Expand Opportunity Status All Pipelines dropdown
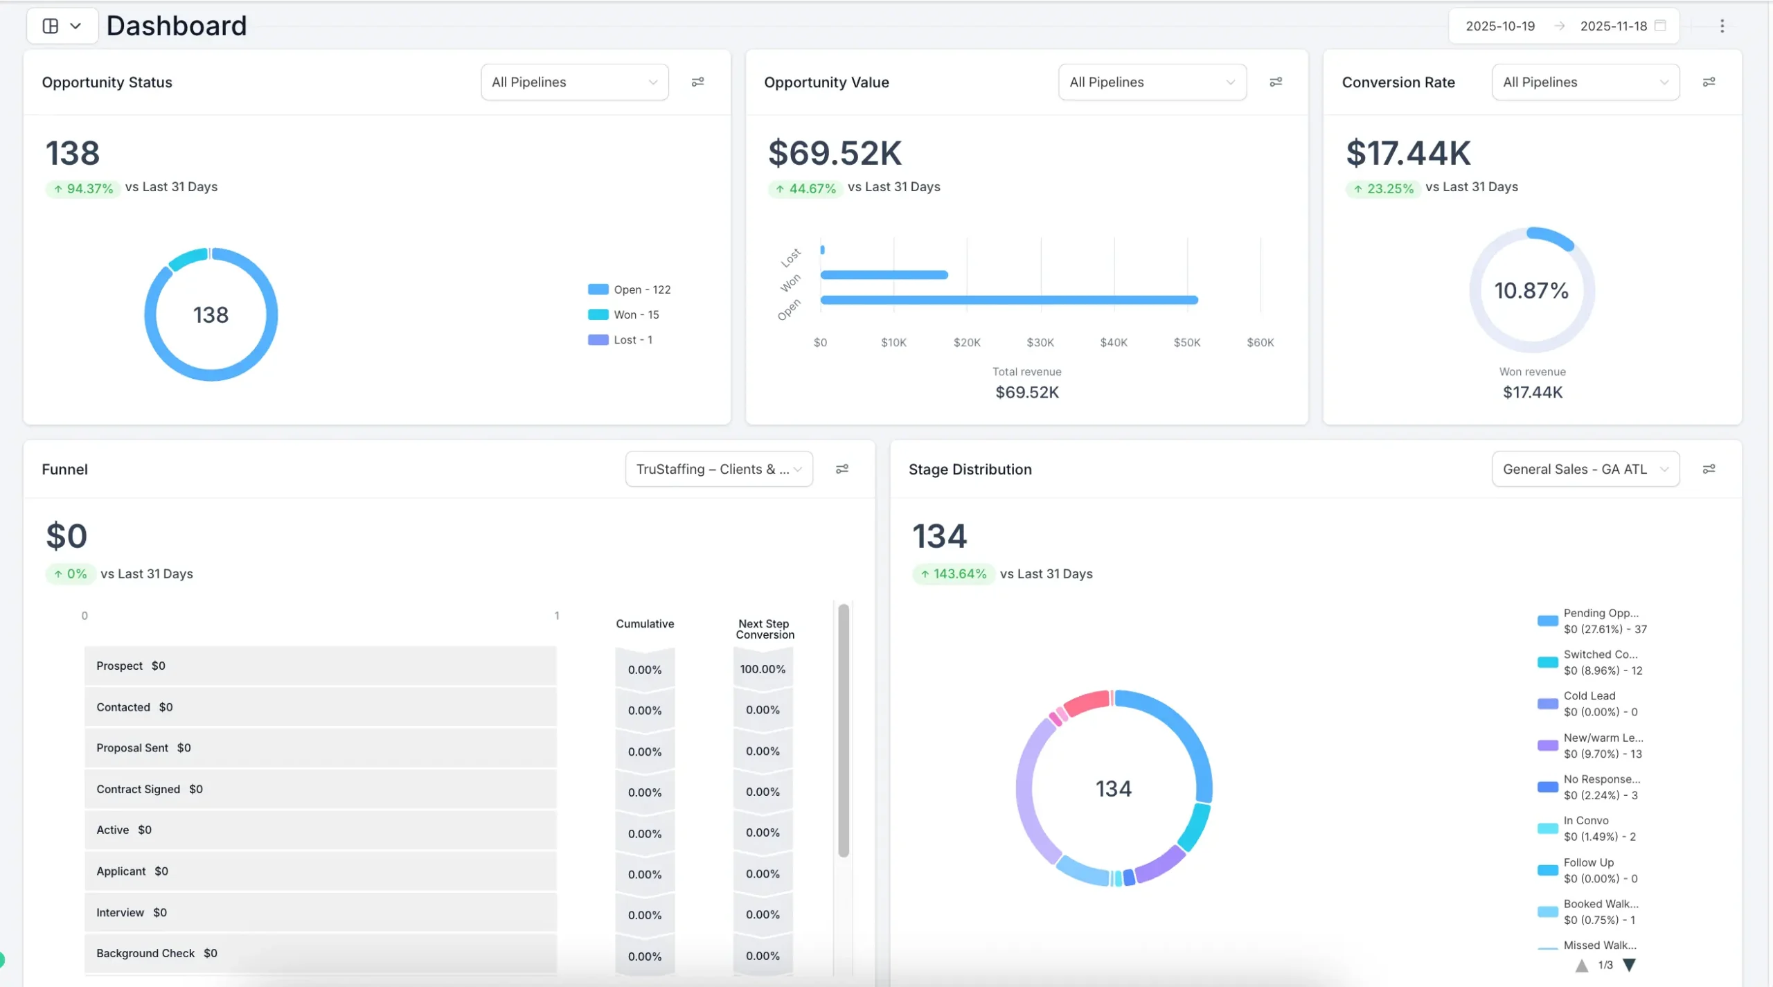 574,82
